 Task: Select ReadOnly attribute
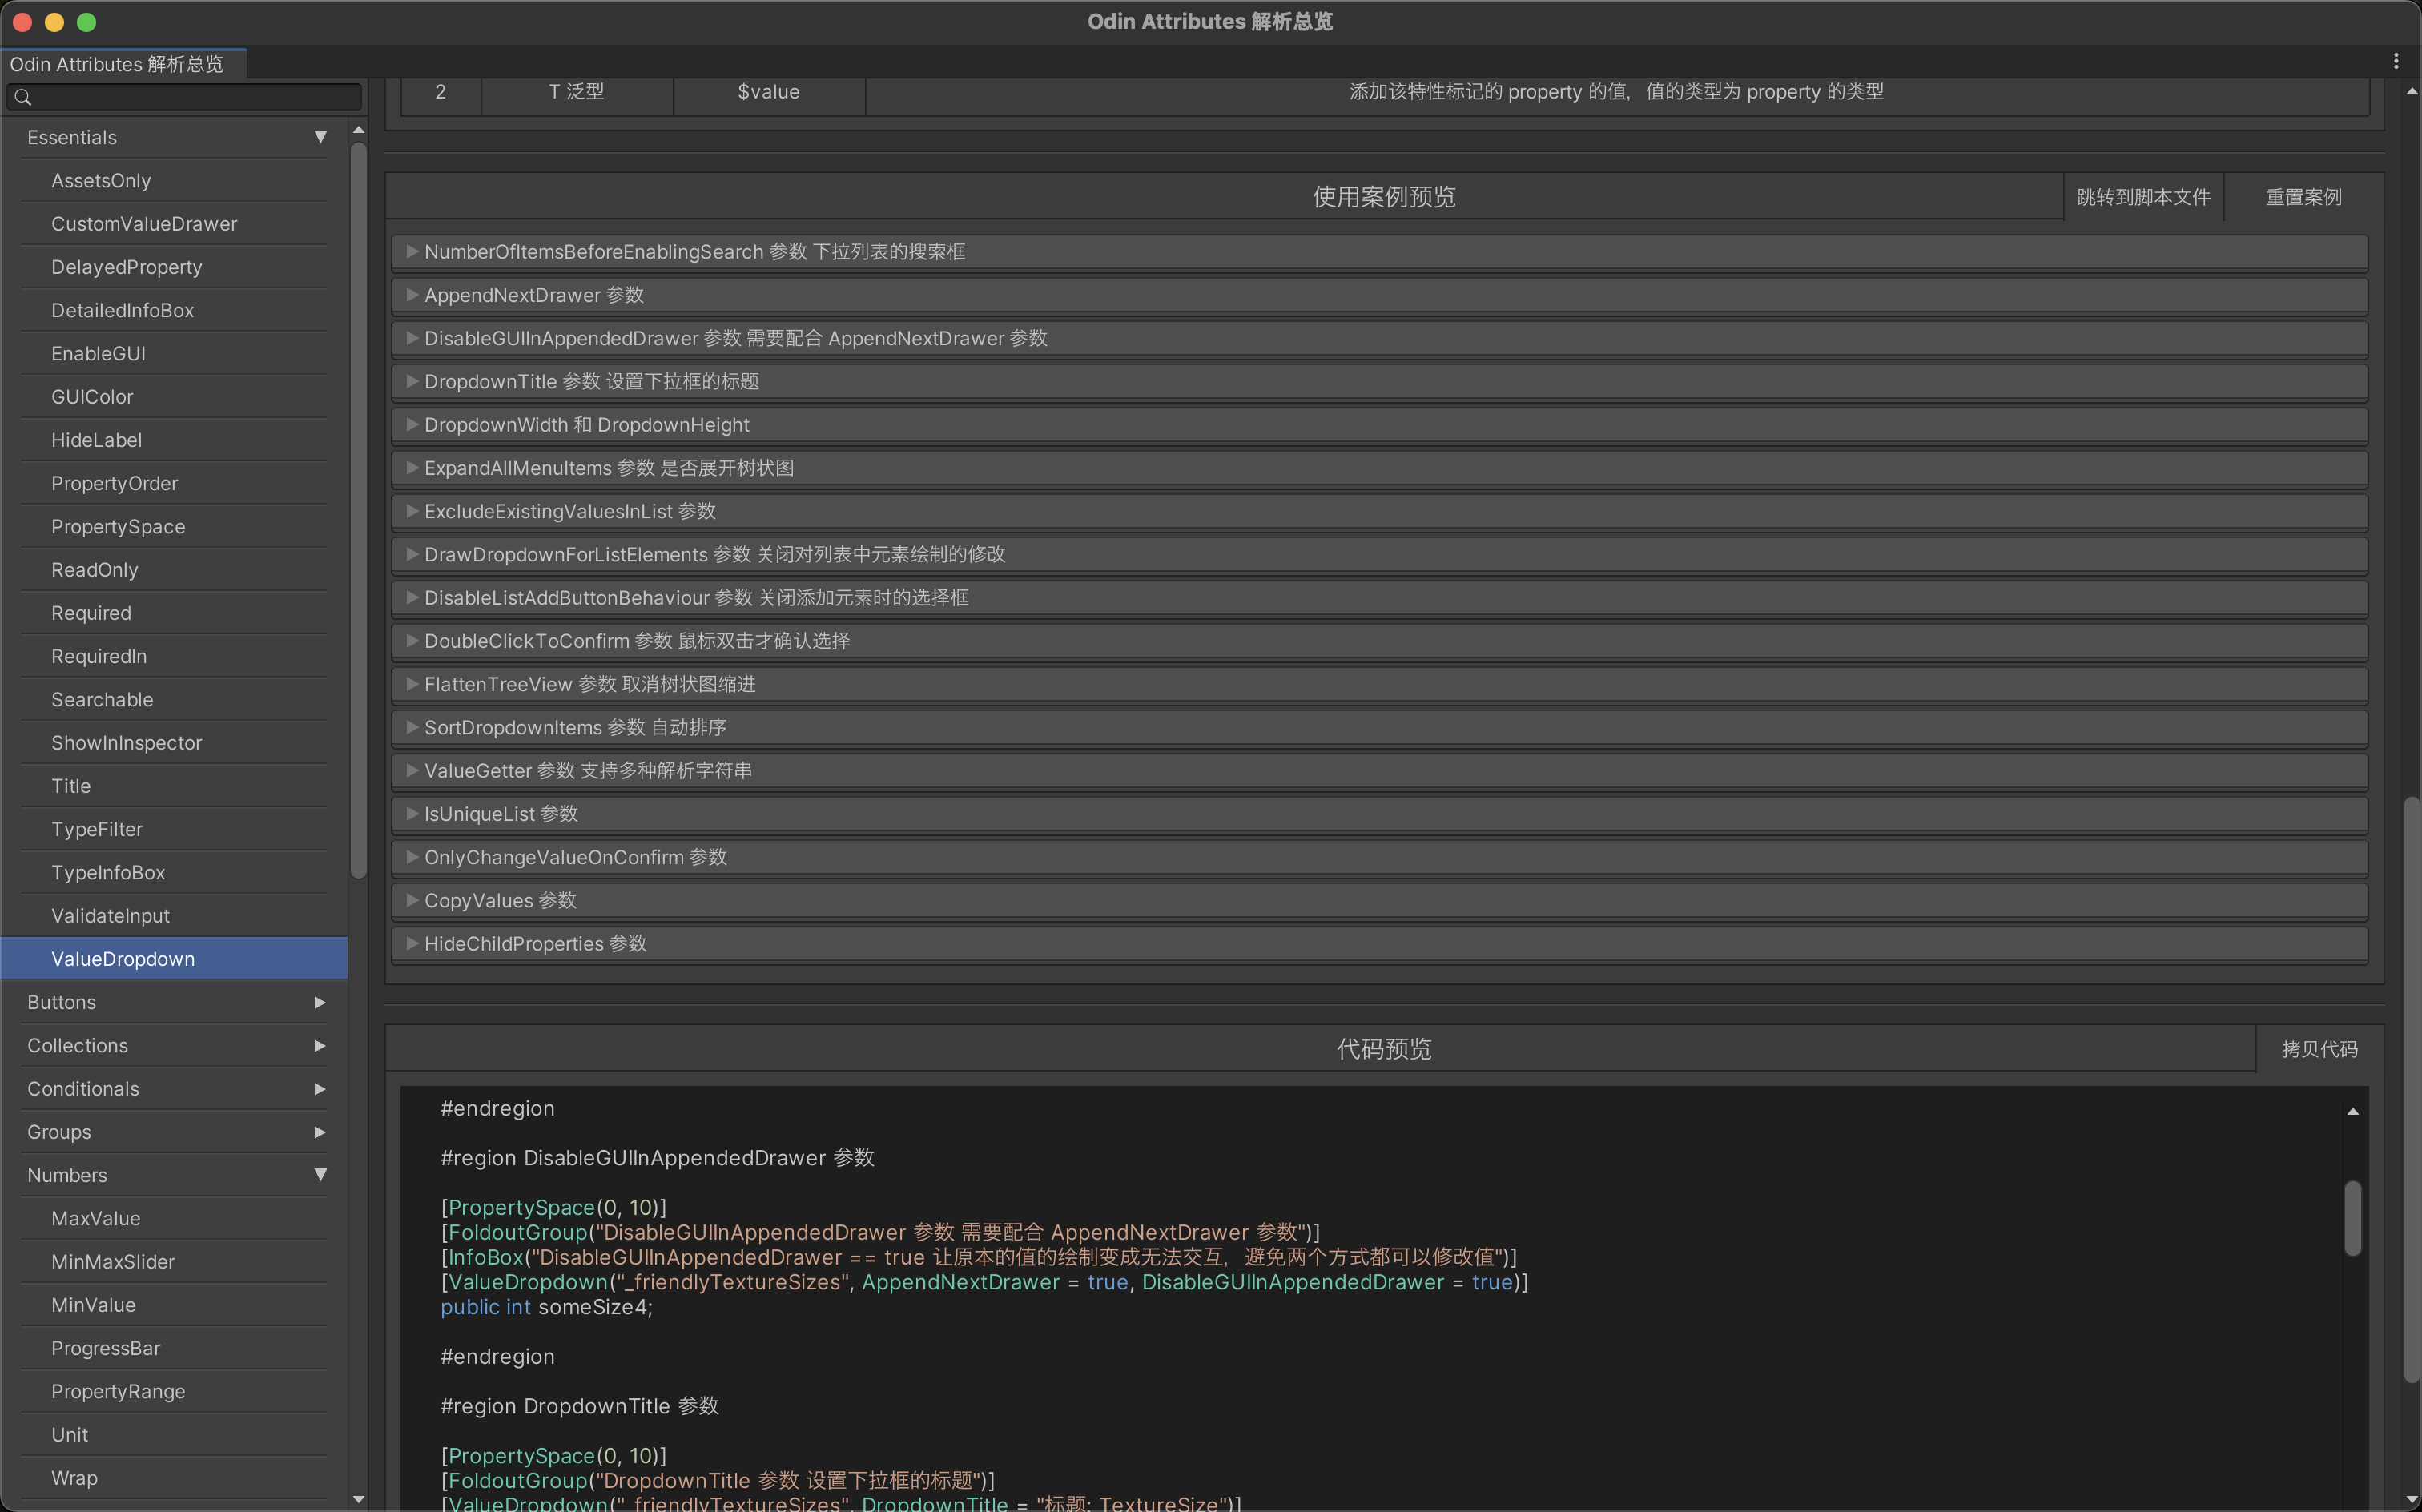(x=174, y=570)
